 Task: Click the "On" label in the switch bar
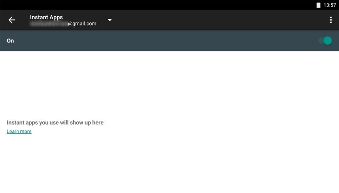[10, 41]
